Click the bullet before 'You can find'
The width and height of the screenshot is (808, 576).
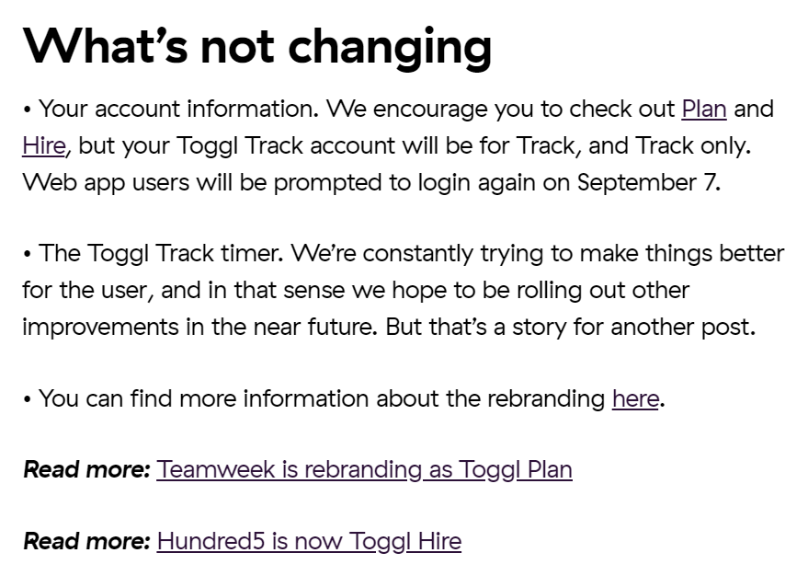click(27, 399)
